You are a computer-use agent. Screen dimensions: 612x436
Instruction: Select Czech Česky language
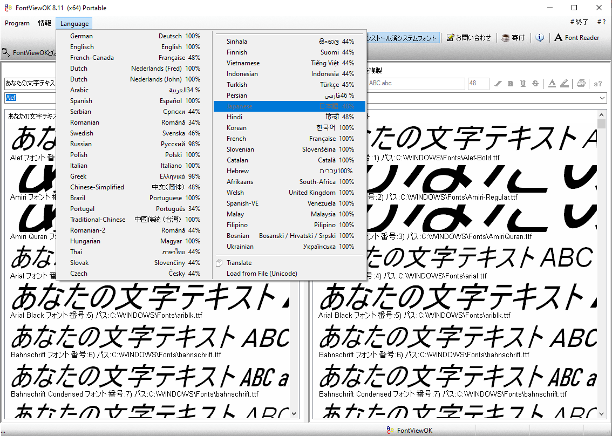coord(135,274)
